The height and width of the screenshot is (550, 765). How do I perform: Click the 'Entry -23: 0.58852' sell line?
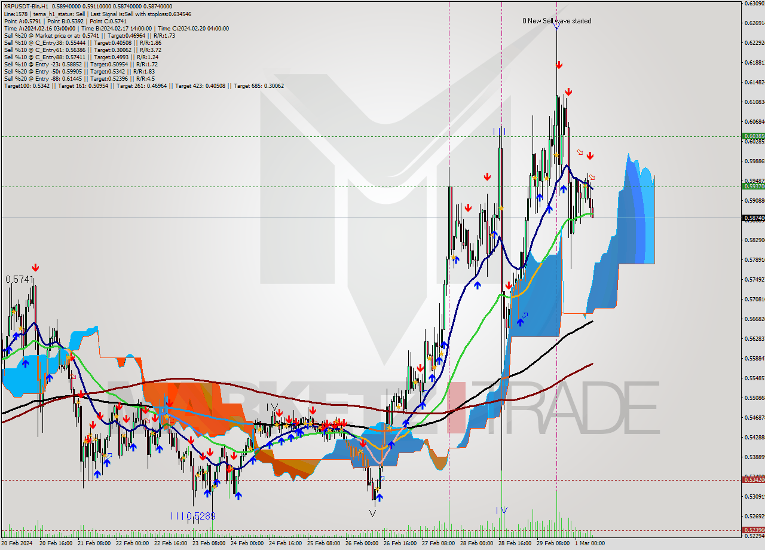tap(81, 64)
